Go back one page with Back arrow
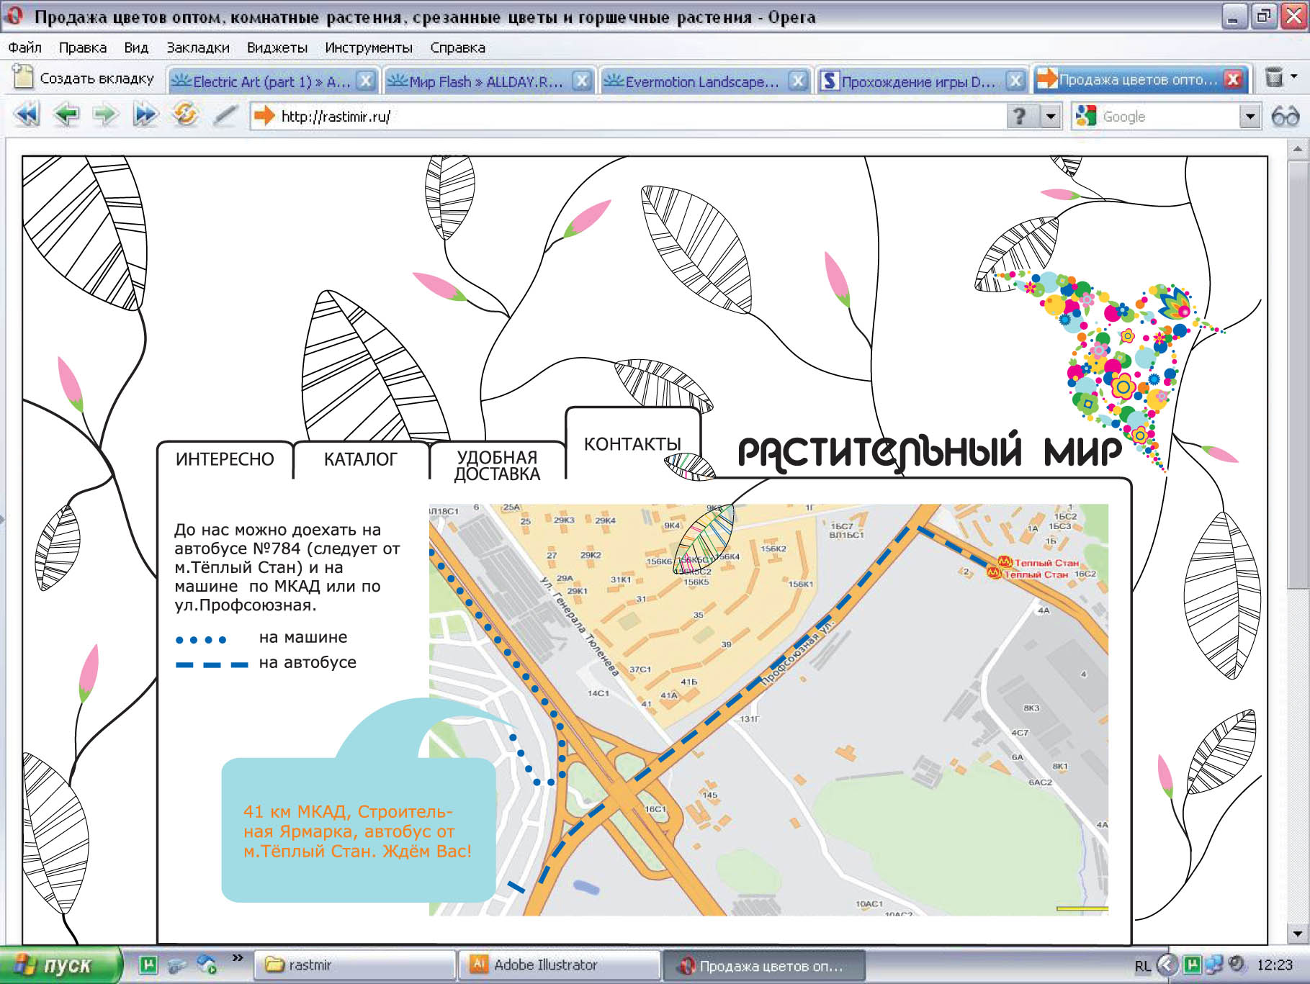 point(66,115)
